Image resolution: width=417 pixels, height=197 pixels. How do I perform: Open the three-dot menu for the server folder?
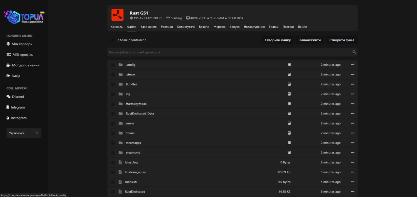[x=352, y=123]
